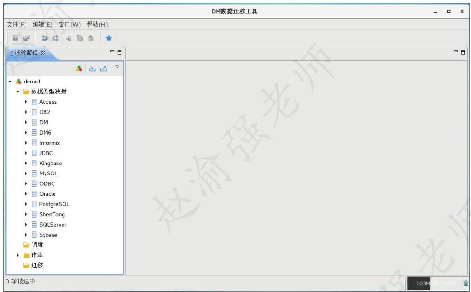
Task: Maximize the right editor area
Action: (x=463, y=52)
